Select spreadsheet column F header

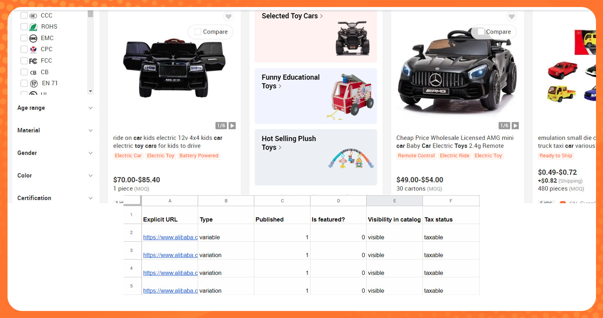pyautogui.click(x=451, y=201)
